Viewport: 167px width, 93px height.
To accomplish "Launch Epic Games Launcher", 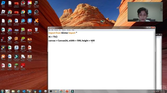I will [36, 4].
